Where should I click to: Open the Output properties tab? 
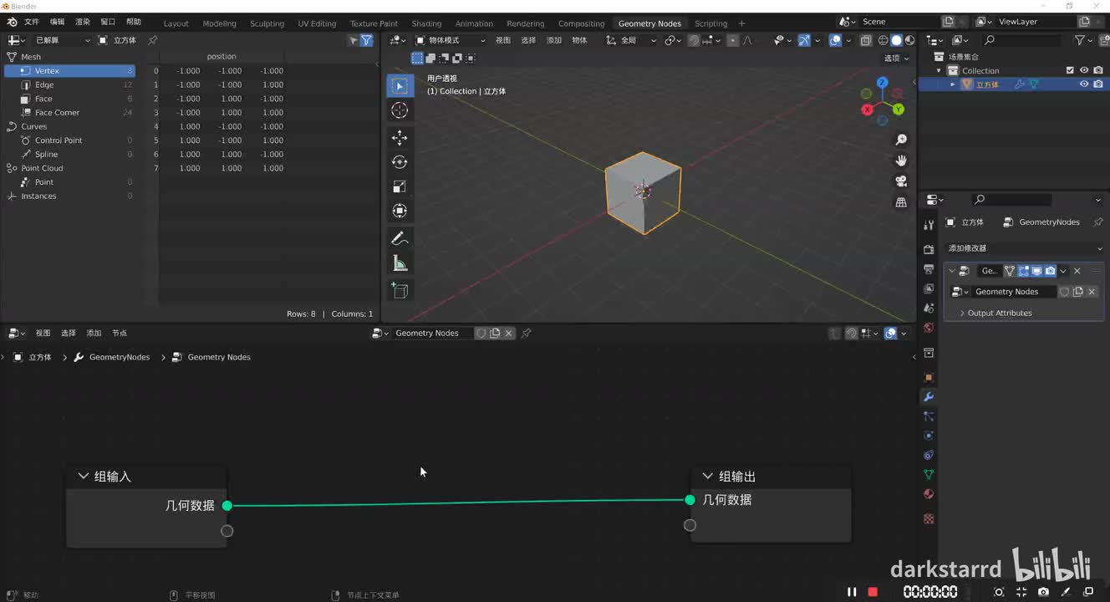coord(929,269)
